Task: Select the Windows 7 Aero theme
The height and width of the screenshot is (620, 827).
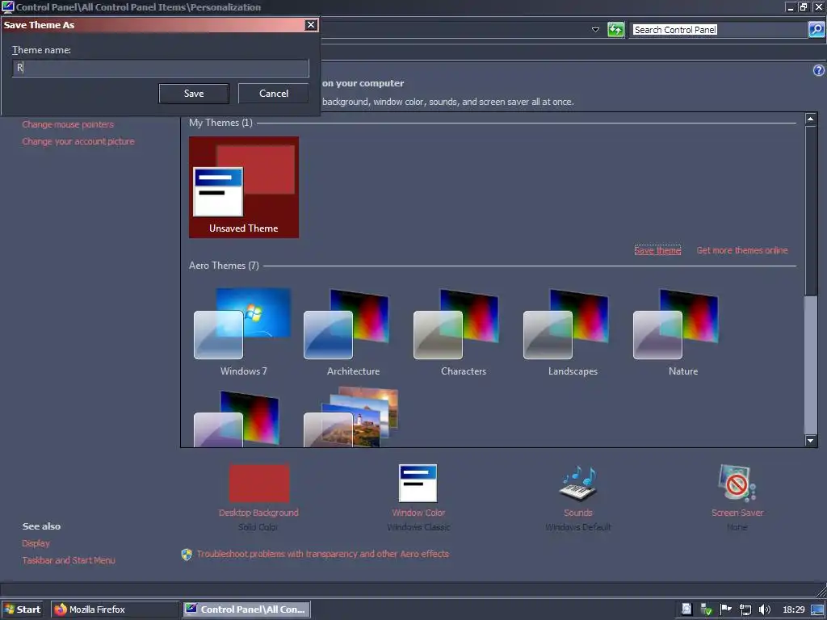Action: pos(243,332)
